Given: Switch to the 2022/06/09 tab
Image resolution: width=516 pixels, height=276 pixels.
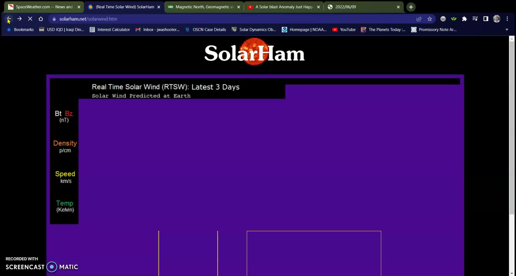Looking at the screenshot, I should pos(363,7).
